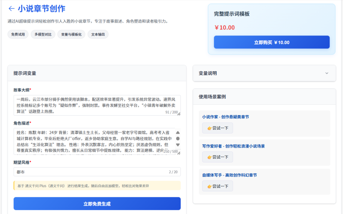Click 尝试一下 under 写作爱好者 浪漫小说场景
Image resolution: width=343 pixels, height=214 pixels.
click(217, 157)
